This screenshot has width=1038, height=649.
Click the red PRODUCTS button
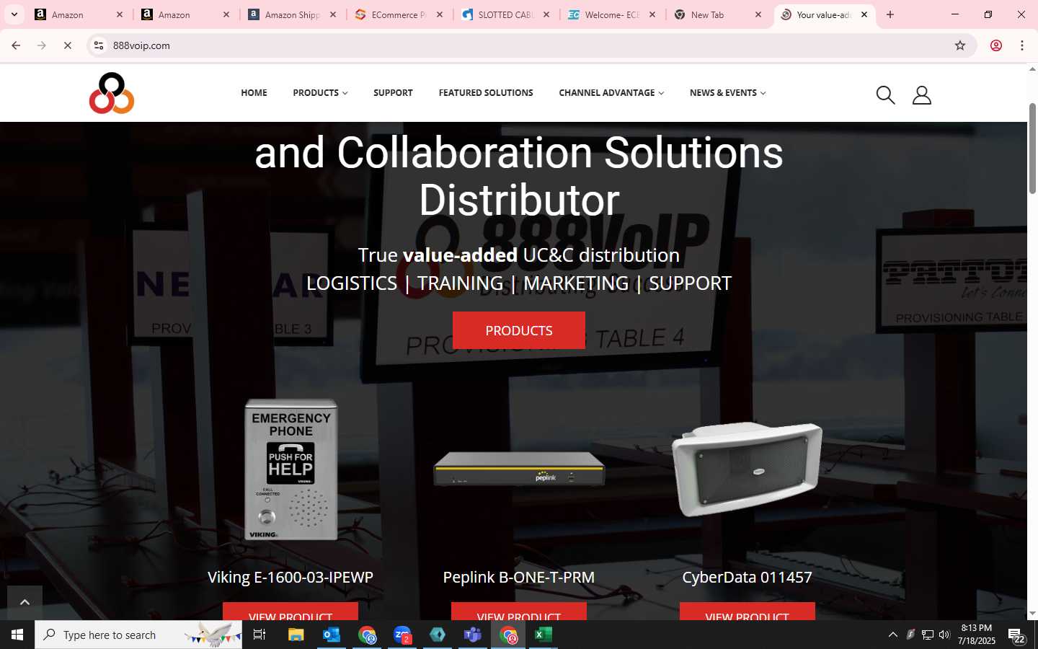point(519,330)
